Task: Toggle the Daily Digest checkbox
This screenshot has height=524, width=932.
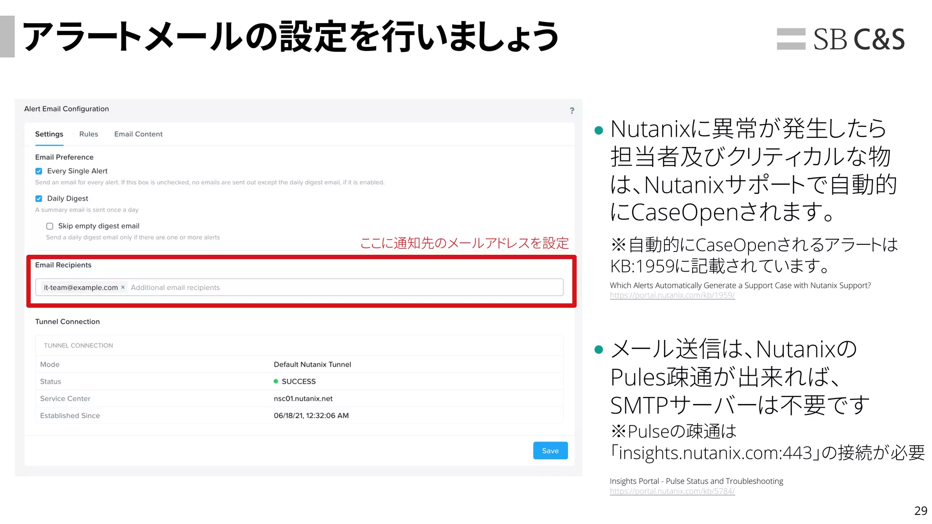Action: 39,198
